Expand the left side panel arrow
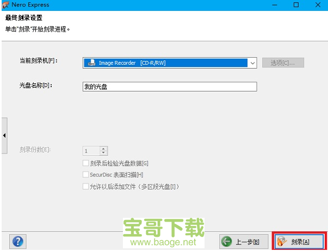This screenshot has height=251, width=328. (4, 136)
